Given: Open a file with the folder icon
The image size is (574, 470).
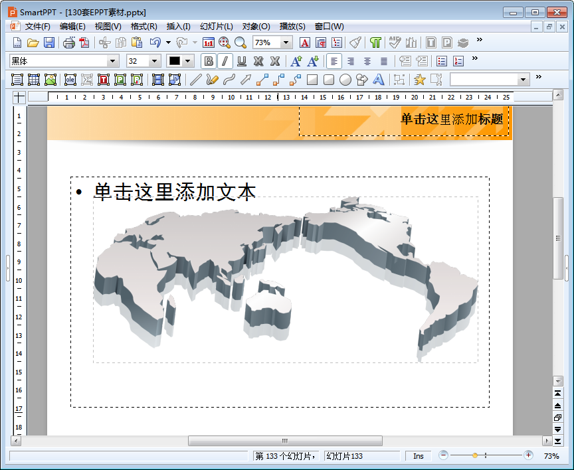Looking at the screenshot, I should [x=33, y=42].
